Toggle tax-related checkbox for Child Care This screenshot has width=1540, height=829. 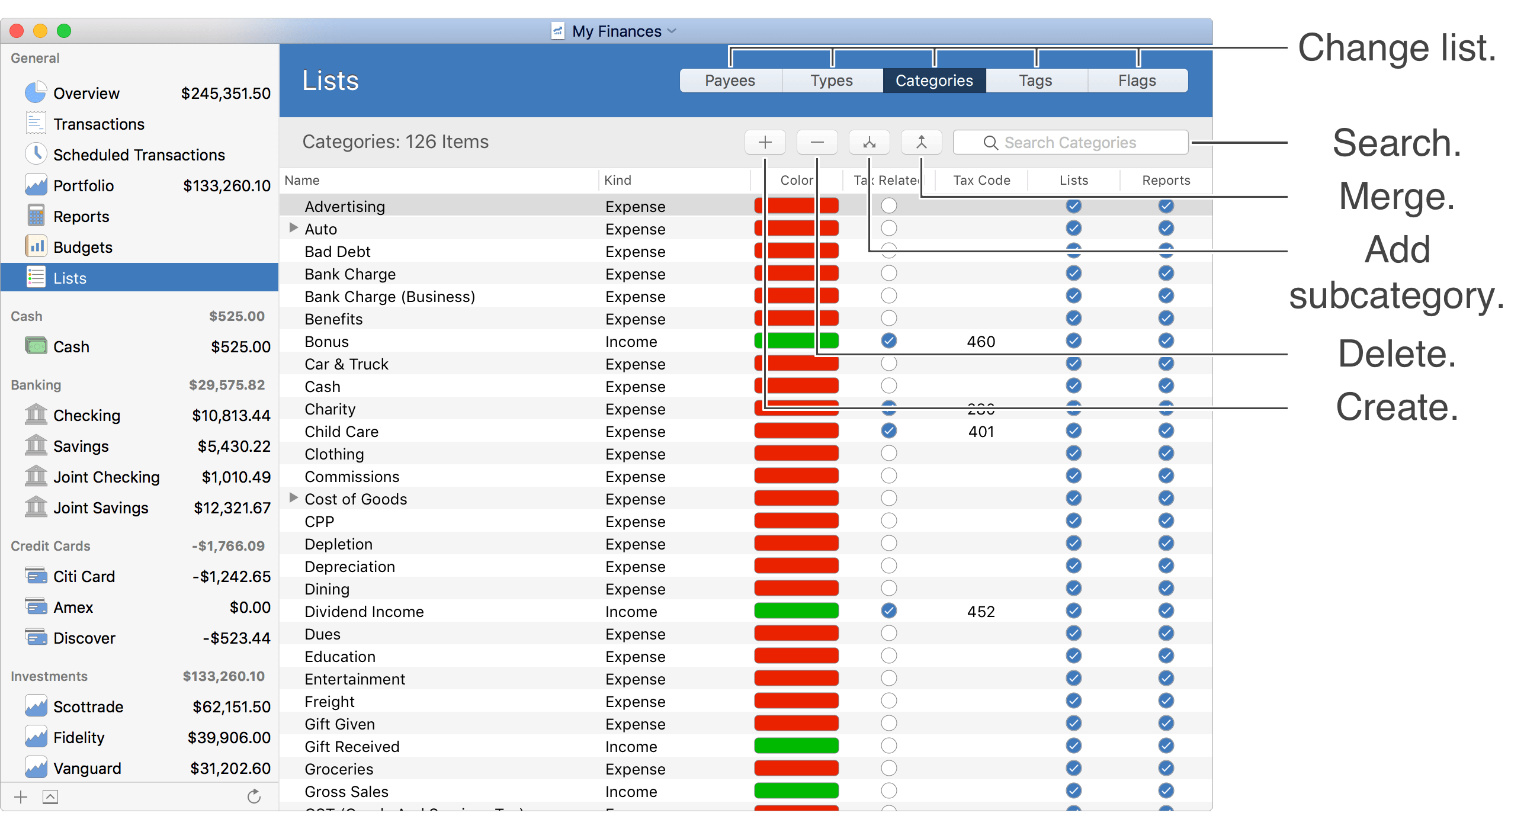coord(887,432)
